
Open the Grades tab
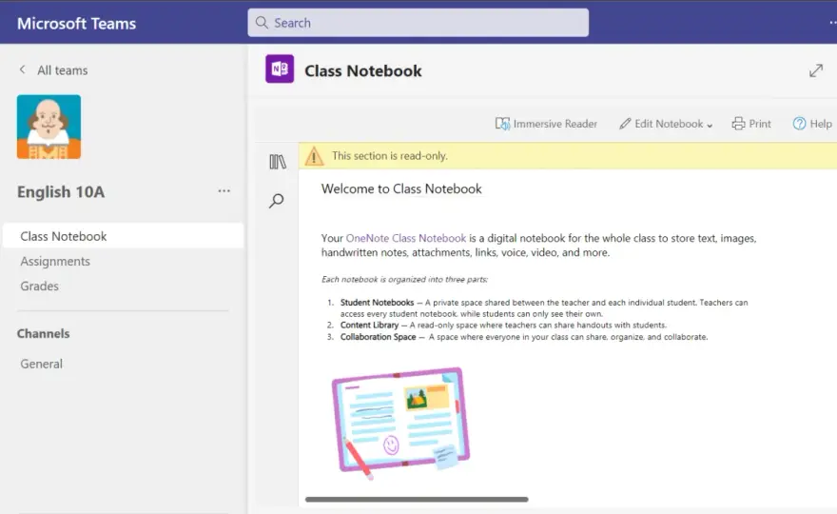pyautogui.click(x=40, y=286)
